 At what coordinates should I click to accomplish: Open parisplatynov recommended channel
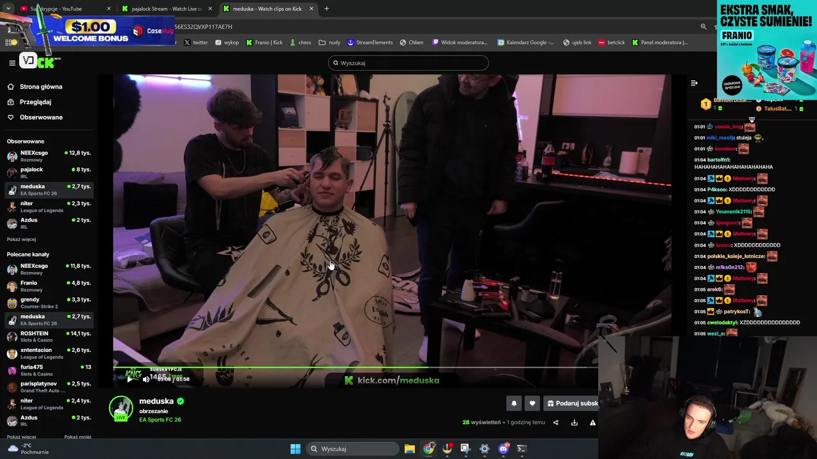(49, 387)
